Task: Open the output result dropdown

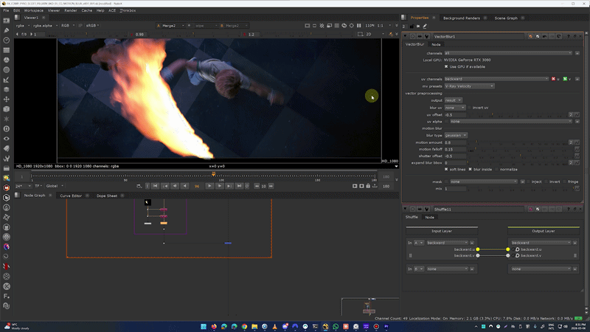Action: [454, 100]
